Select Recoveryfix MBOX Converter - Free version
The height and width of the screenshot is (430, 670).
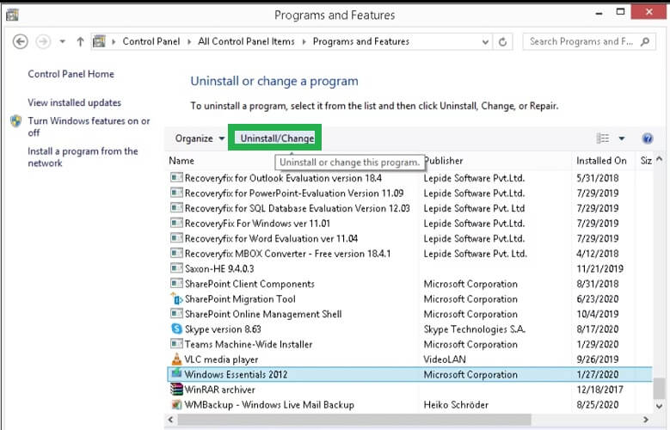(x=287, y=254)
